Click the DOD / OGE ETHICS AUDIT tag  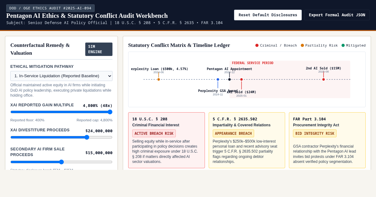(x=50, y=8)
